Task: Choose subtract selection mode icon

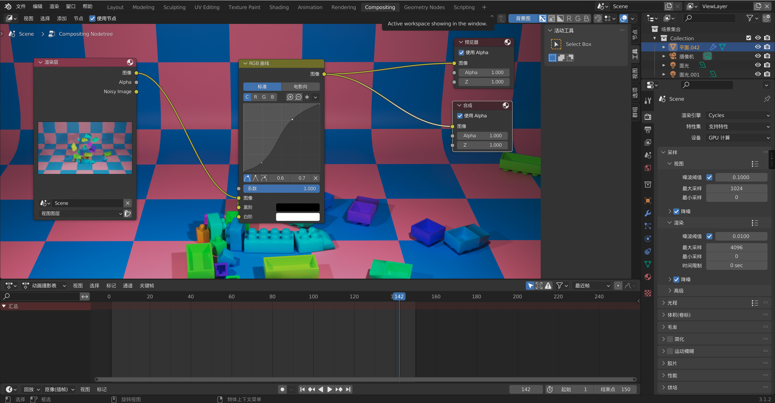Action: (570, 58)
